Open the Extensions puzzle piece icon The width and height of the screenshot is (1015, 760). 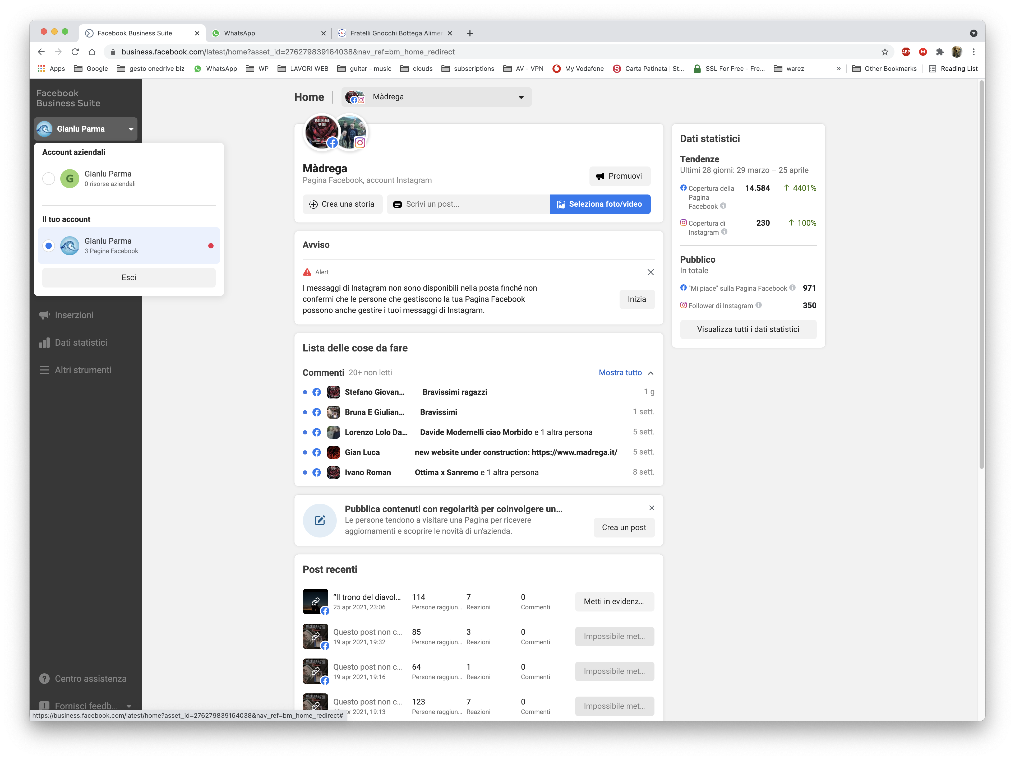coord(940,52)
